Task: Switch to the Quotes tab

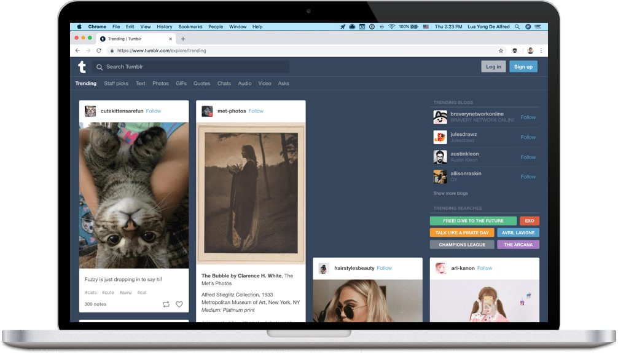Action: (x=201, y=84)
